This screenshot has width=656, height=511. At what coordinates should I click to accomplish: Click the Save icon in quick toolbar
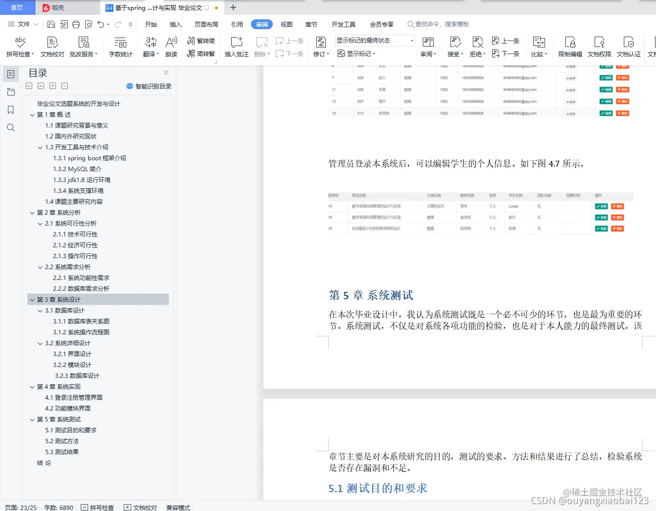(51, 24)
